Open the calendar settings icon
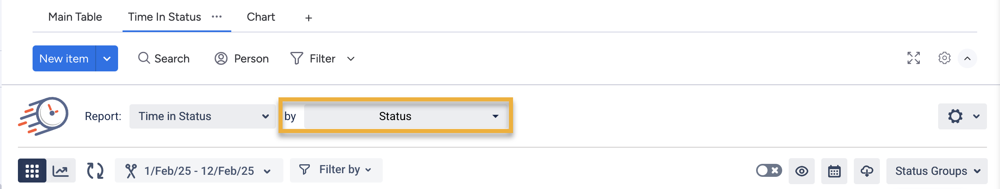 pyautogui.click(x=834, y=171)
